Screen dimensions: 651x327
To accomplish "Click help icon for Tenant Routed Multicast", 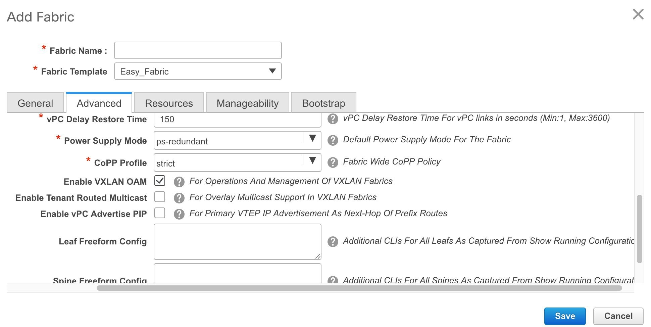I will pyautogui.click(x=179, y=198).
